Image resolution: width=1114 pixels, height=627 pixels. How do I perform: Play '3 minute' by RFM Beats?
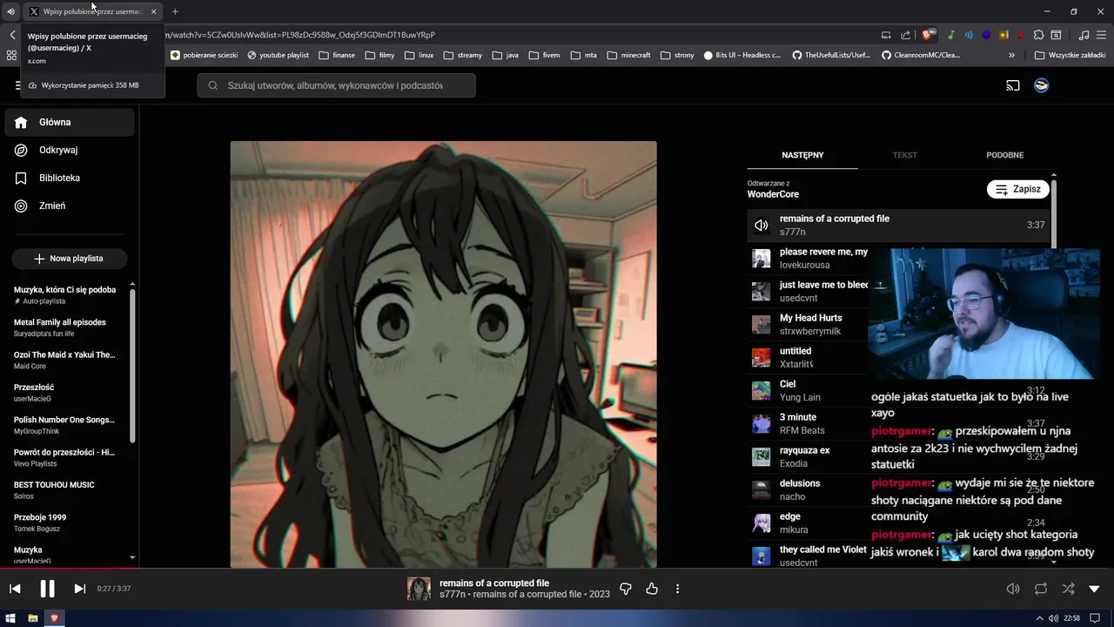click(x=809, y=424)
